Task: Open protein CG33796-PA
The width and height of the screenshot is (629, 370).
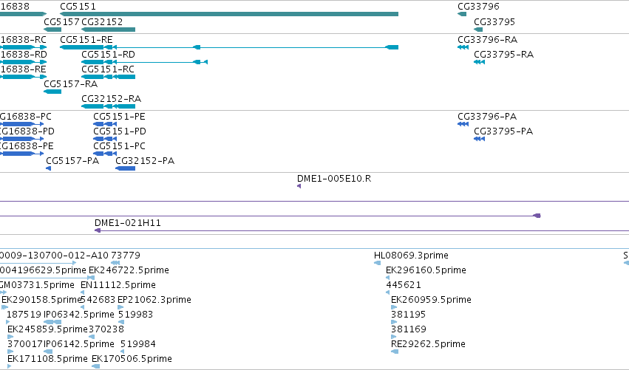Action: click(x=487, y=117)
